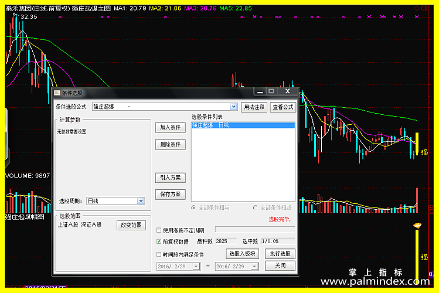
Task: Click the 强庄起爆 indicator sub-chart label
Action: coord(25,217)
